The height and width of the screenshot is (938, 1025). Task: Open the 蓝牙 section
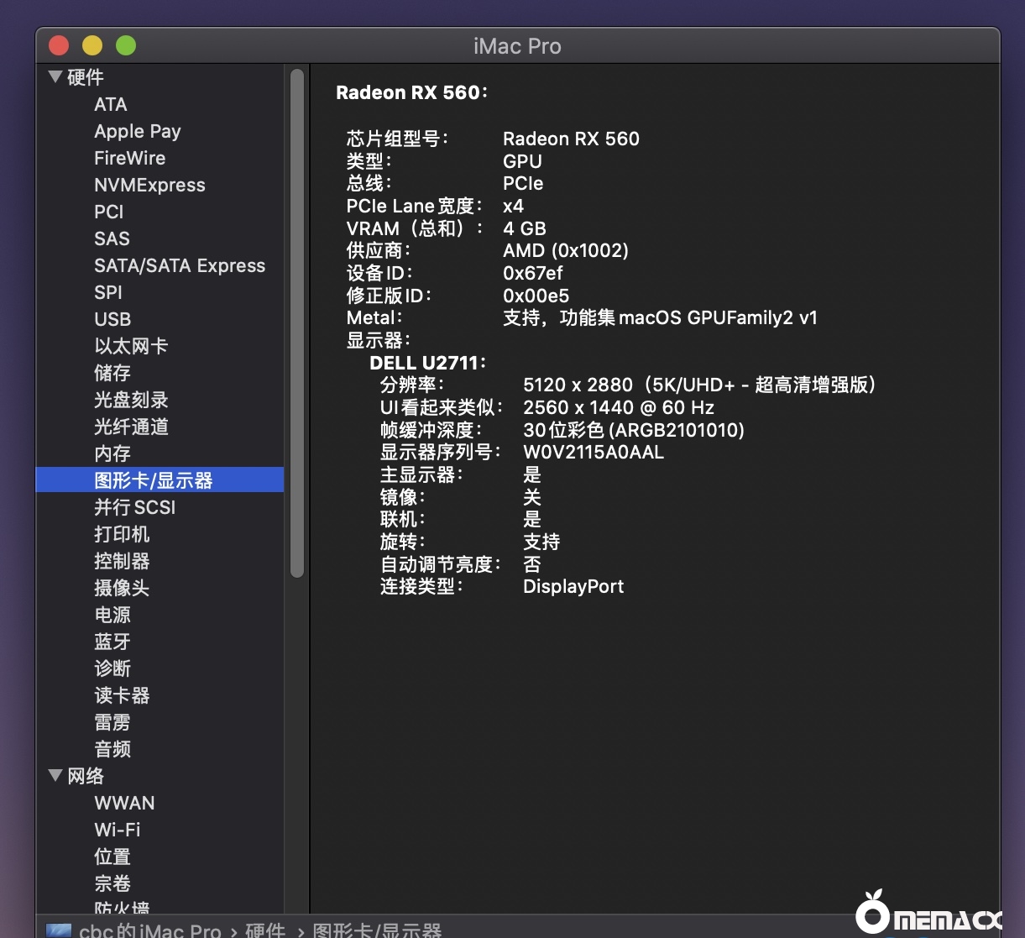112,642
